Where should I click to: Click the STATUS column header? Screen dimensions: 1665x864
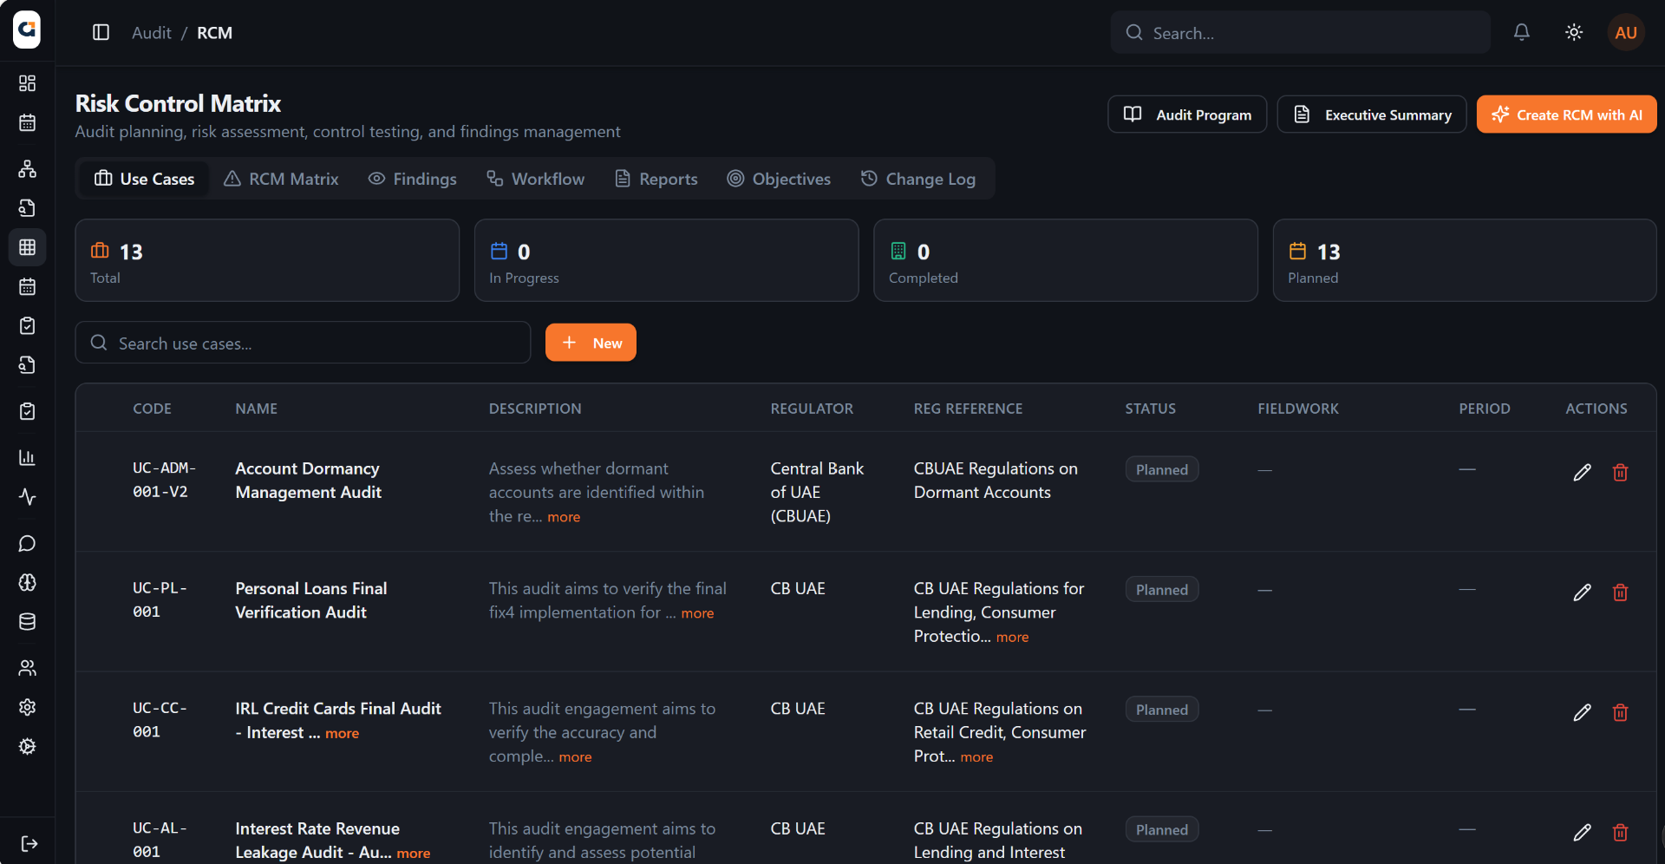click(1150, 409)
